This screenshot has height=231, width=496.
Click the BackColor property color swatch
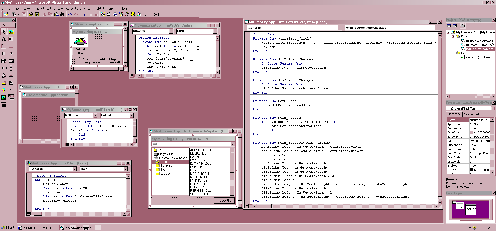point(472,132)
